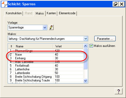
Task: Select the Breite Sichtschalung Traufe row
Action: [46, 80]
